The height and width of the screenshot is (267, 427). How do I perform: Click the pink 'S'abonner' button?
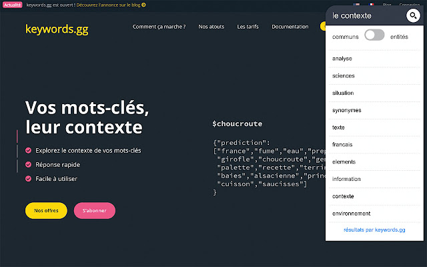(x=95, y=211)
